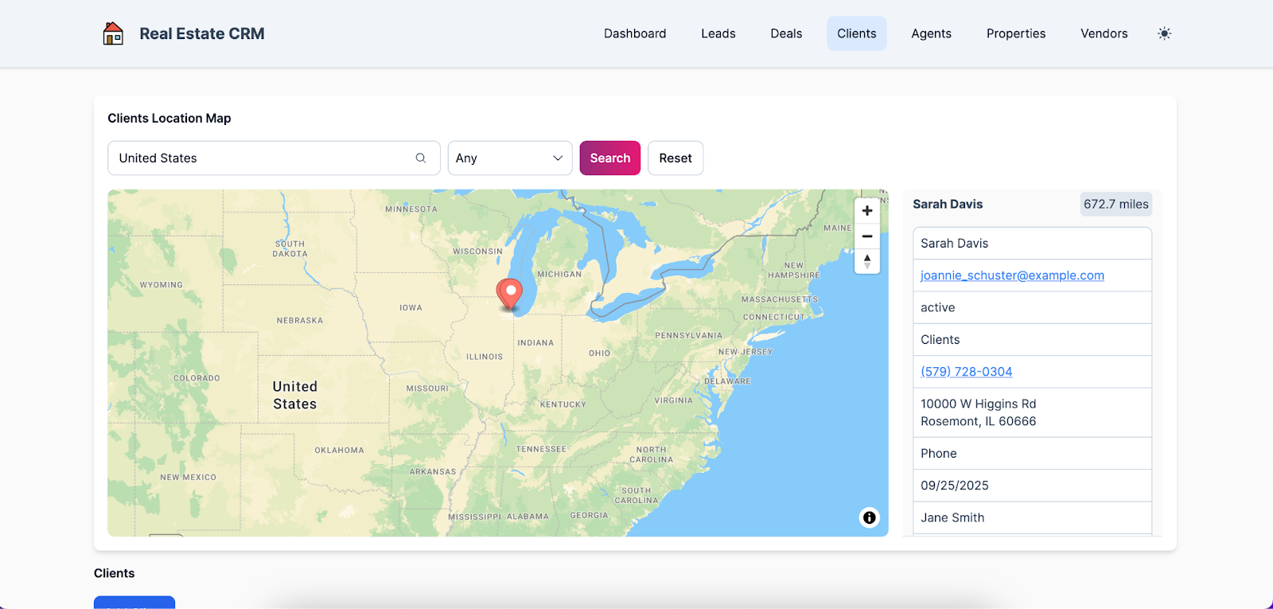The image size is (1273, 609).
Task: Zoom in on the map
Action: click(866, 211)
